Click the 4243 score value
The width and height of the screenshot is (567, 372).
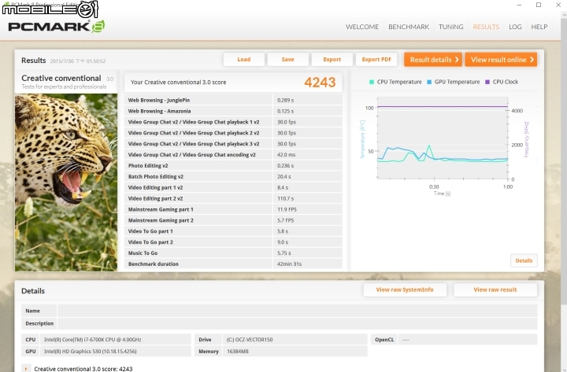coord(320,83)
